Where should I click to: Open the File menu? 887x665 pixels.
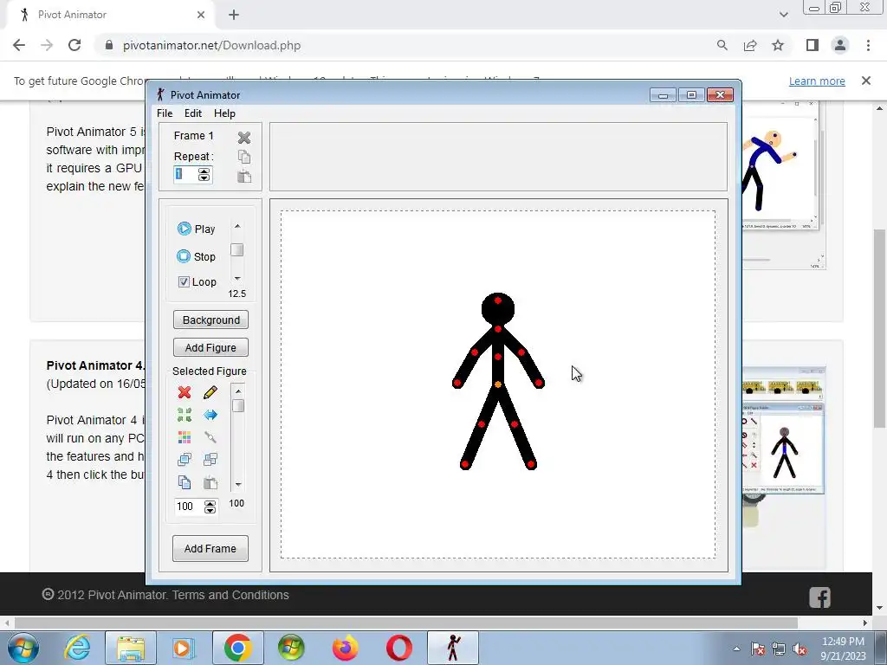tap(165, 113)
